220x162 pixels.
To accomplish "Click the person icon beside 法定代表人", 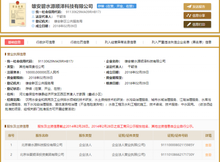I will pos(33,17).
